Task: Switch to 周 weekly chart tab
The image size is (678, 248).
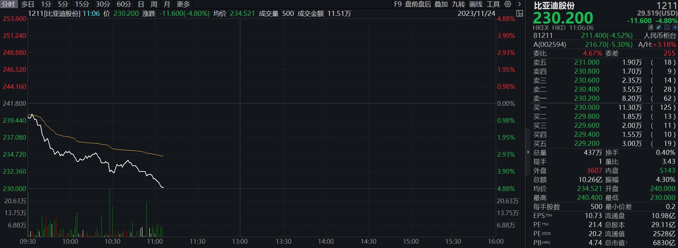Action: click(x=154, y=4)
